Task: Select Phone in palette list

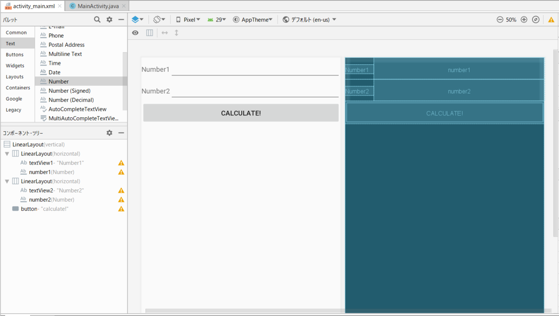Action: (79, 35)
